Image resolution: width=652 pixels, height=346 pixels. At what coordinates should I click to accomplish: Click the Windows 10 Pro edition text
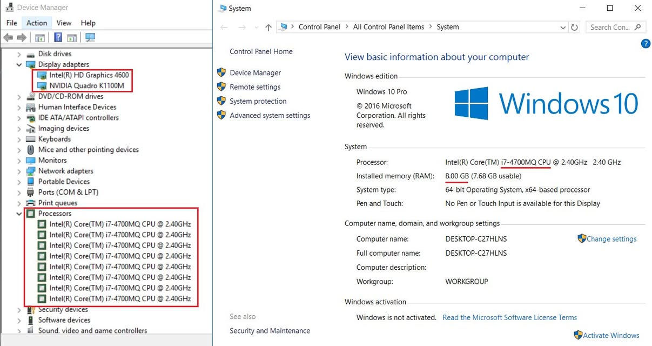[381, 92]
